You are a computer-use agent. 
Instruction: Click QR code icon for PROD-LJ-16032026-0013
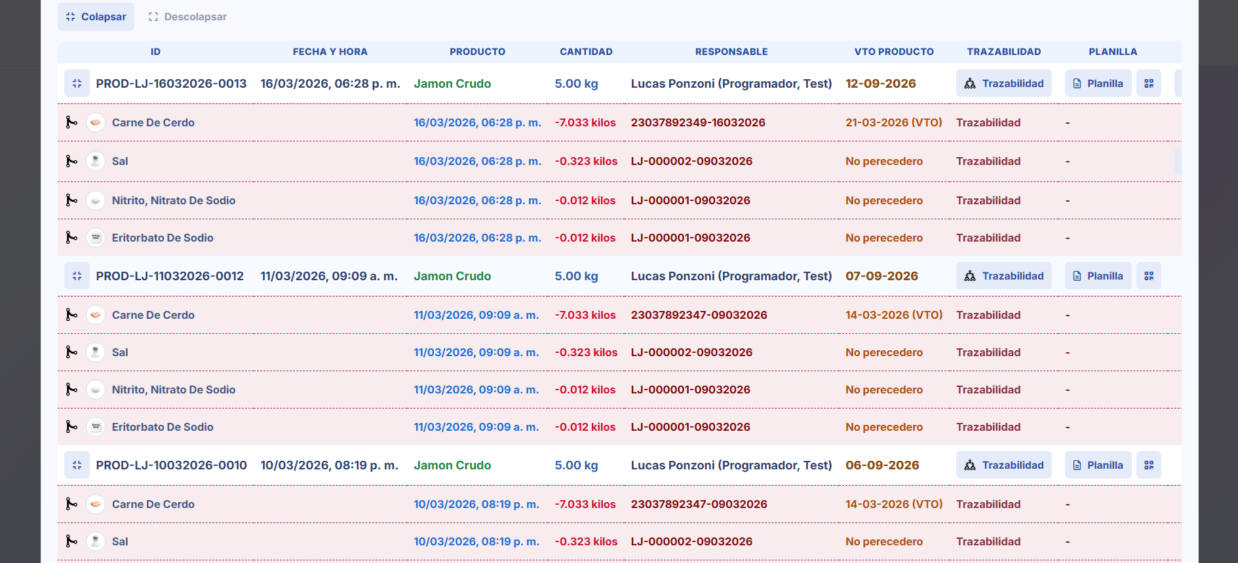tap(1148, 84)
